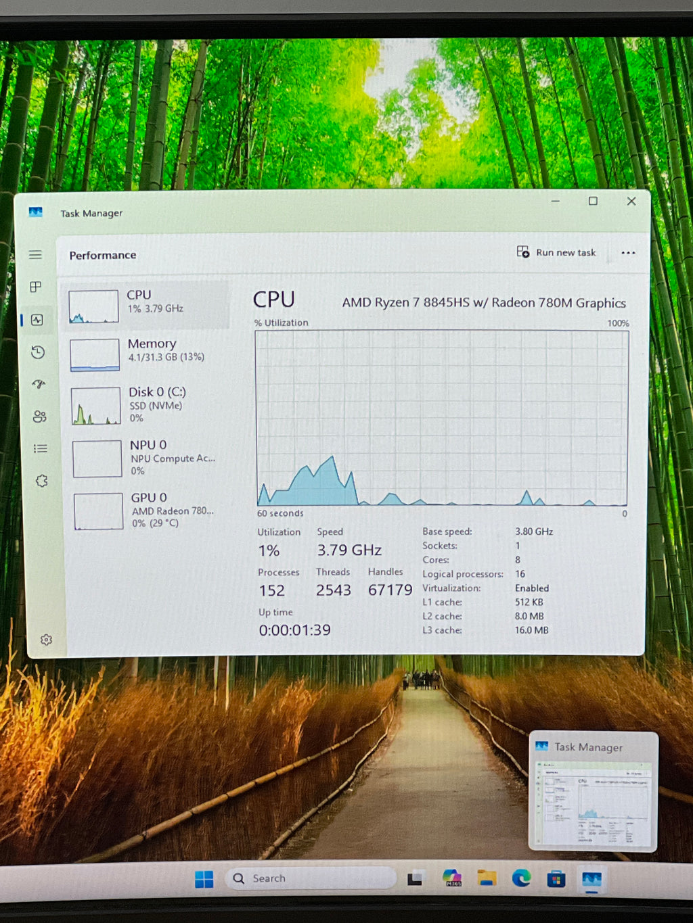693x923 pixels.
Task: Click the Disk 0 mini graph thumbnail
Action: (x=96, y=406)
